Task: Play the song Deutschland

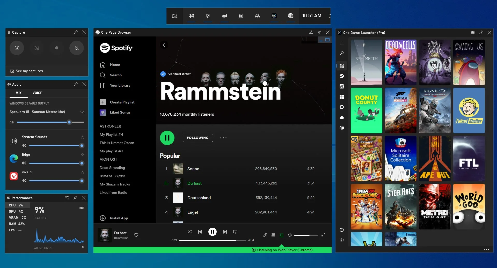Action: [199, 198]
